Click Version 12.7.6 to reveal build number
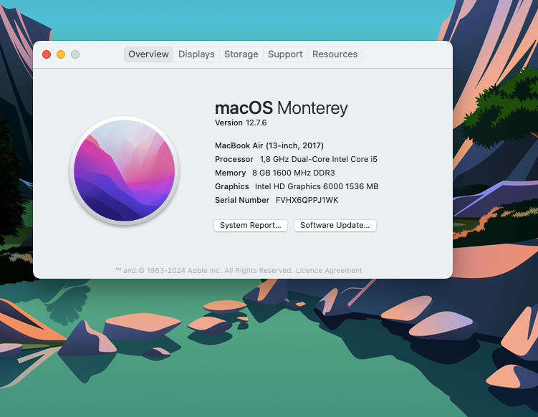This screenshot has width=538, height=417. tap(241, 123)
